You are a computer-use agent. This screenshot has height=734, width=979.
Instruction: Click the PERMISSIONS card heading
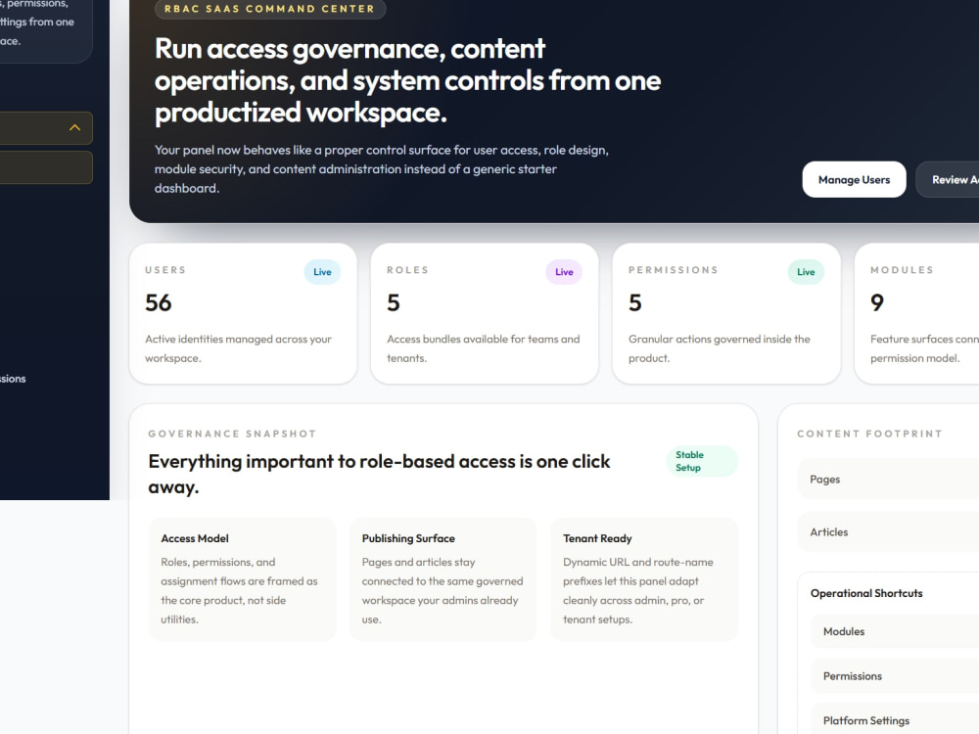pos(674,270)
